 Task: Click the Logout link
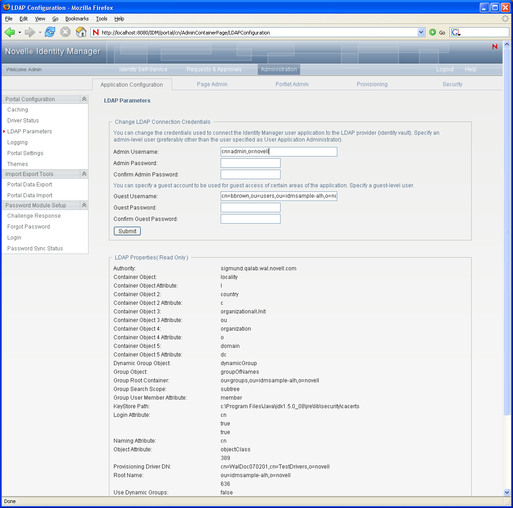pyautogui.click(x=445, y=69)
